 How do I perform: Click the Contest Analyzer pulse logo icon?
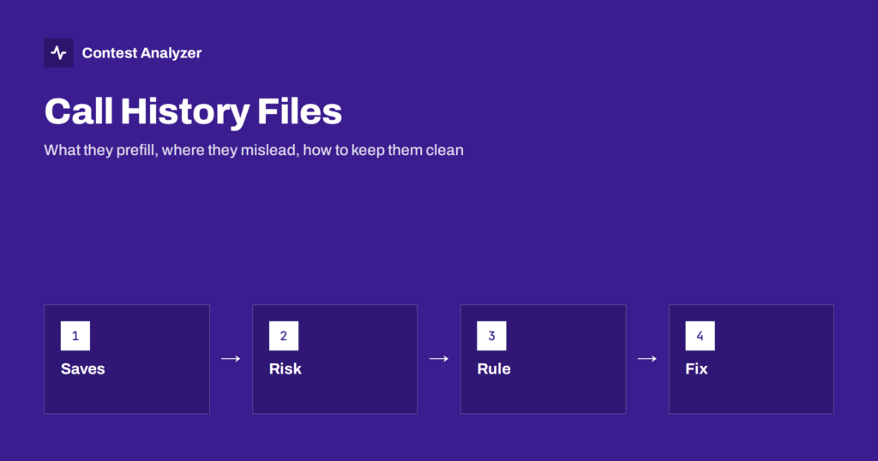(x=58, y=52)
